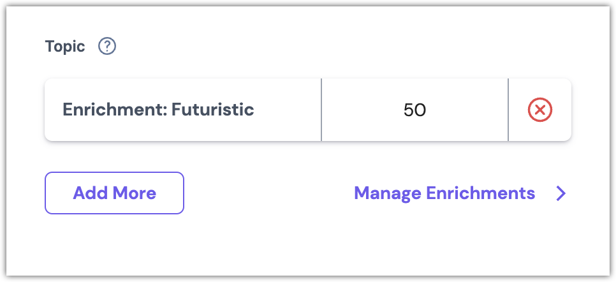Click the help icon beside Topic

point(108,47)
